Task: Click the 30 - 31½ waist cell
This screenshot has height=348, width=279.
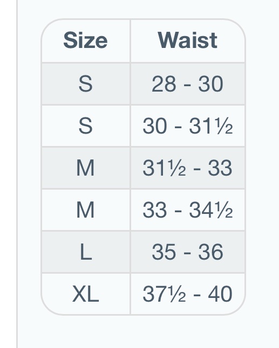Action: pyautogui.click(x=188, y=126)
